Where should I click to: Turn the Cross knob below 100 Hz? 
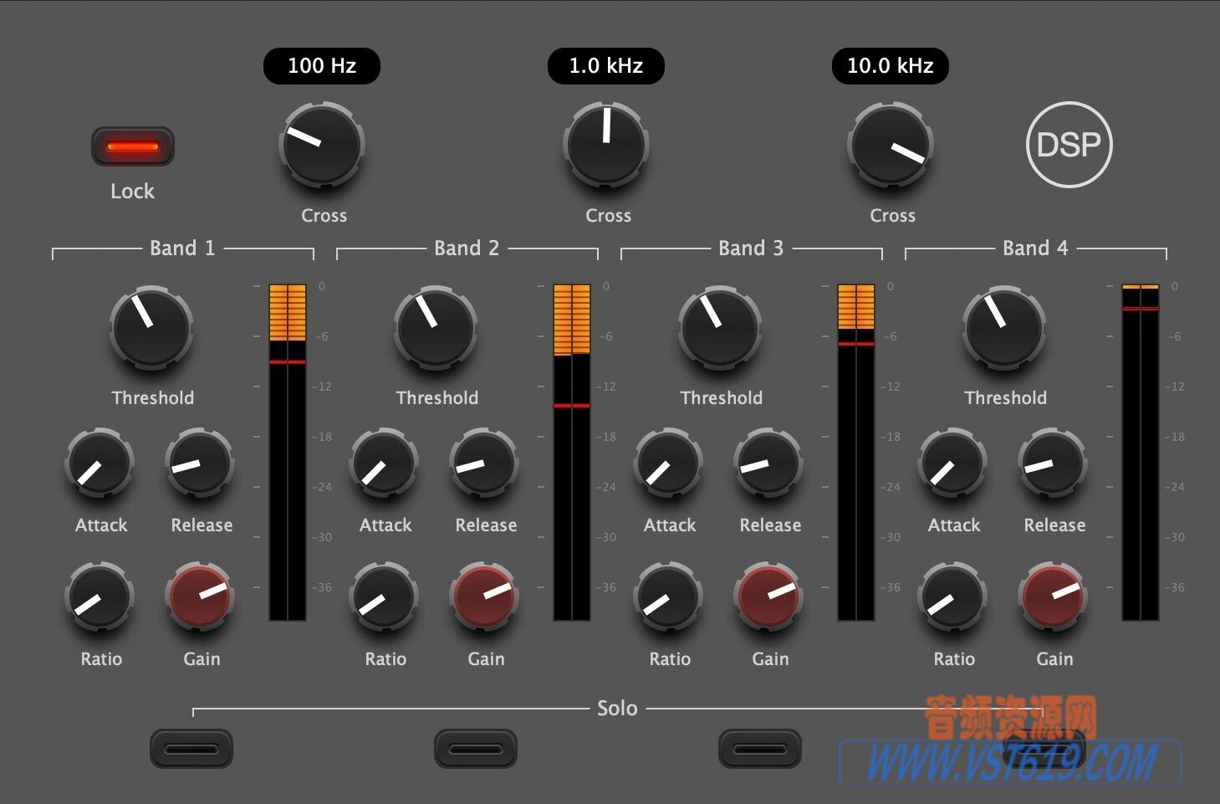[x=321, y=144]
